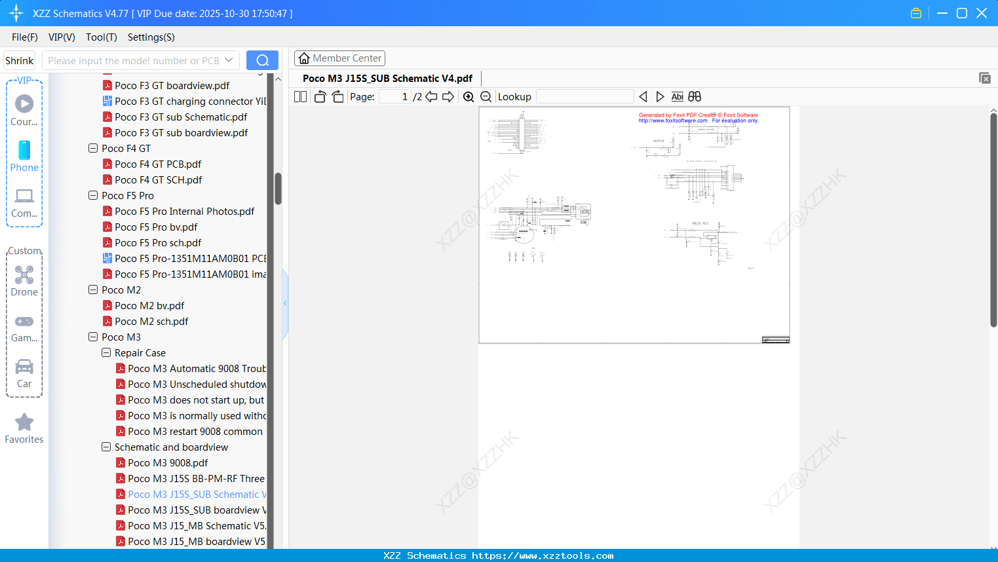Go to the next PDF page
Image resolution: width=998 pixels, height=562 pixels.
(448, 96)
